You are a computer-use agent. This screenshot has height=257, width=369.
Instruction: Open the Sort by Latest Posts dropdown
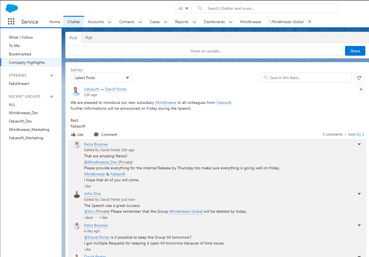[x=101, y=78]
